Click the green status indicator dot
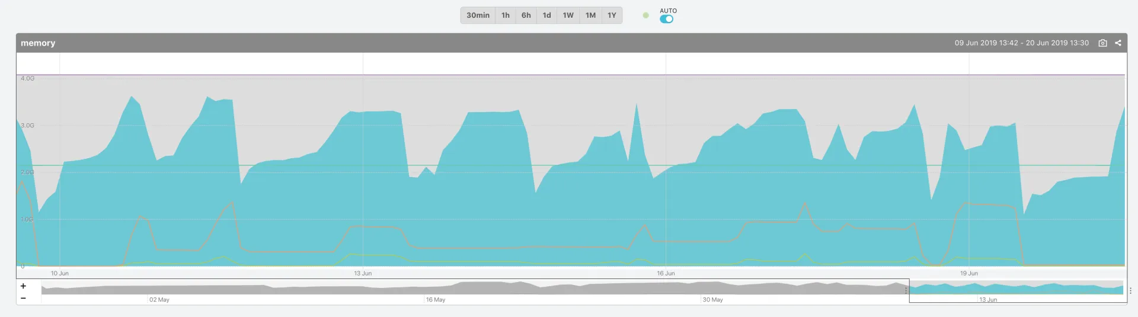The image size is (1138, 317). point(645,15)
